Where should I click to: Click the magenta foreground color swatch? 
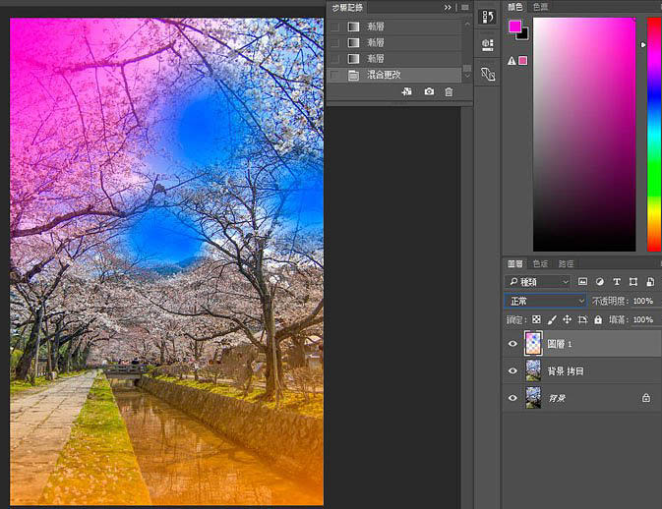515,28
